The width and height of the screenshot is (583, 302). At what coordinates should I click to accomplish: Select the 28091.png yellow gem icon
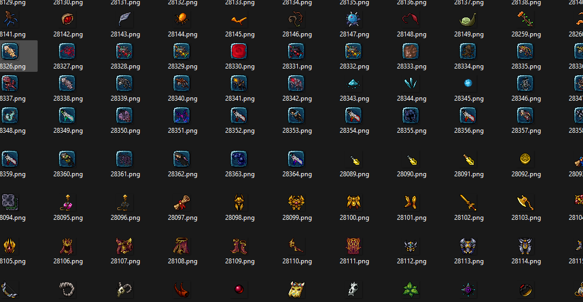469,159
